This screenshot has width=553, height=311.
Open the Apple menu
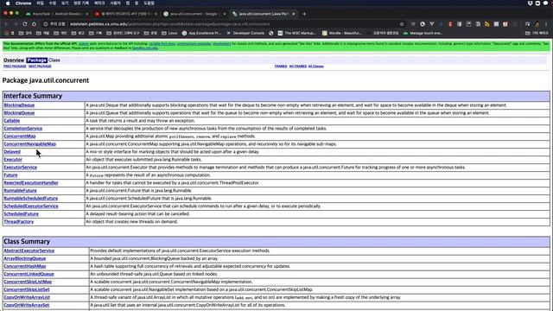pyautogui.click(x=8, y=3)
